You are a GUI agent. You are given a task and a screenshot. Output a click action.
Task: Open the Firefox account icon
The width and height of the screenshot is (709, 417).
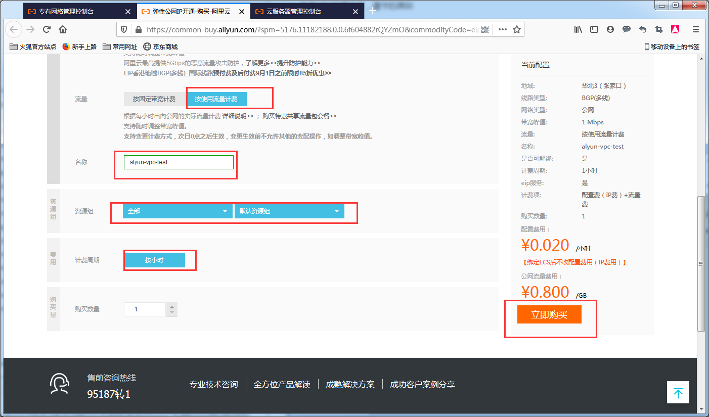click(610, 29)
